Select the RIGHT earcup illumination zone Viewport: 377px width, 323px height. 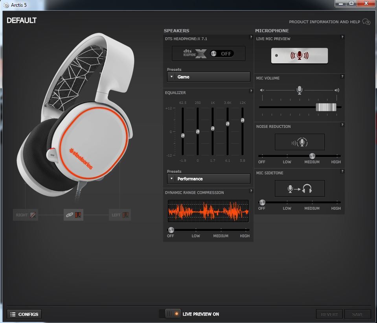tap(26, 215)
